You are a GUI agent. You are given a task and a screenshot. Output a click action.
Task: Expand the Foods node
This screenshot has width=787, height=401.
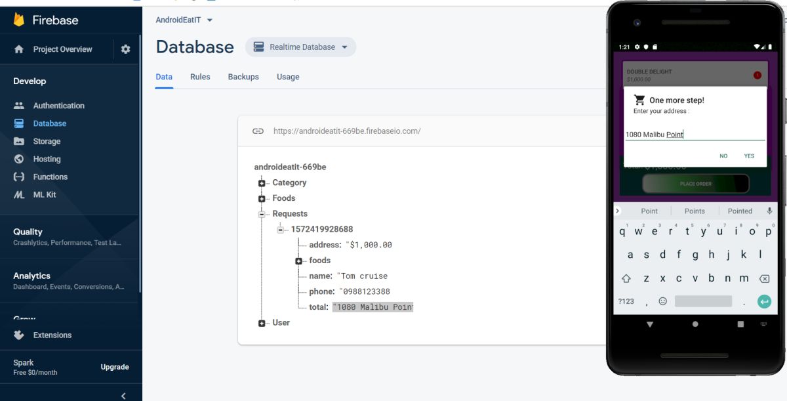[262, 199]
